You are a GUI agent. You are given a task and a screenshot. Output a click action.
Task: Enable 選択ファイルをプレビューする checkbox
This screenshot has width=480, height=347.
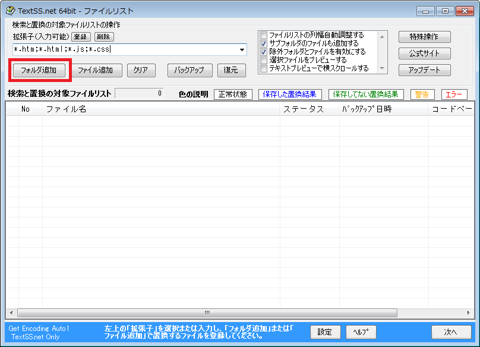(264, 60)
